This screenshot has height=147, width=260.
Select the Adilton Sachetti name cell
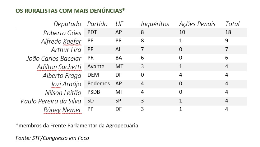click(x=59, y=67)
